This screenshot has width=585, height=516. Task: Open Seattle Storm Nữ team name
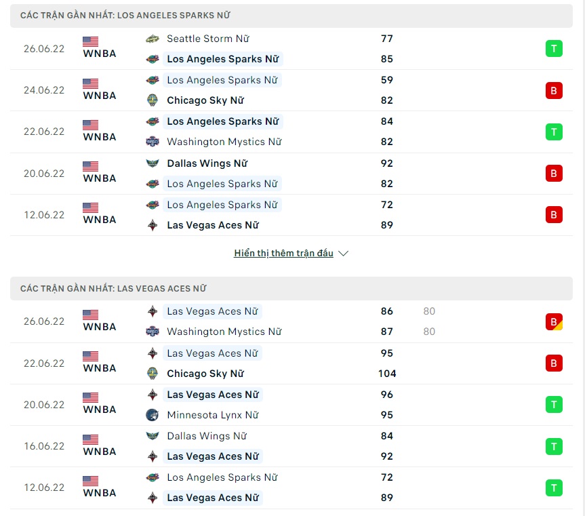[208, 39]
